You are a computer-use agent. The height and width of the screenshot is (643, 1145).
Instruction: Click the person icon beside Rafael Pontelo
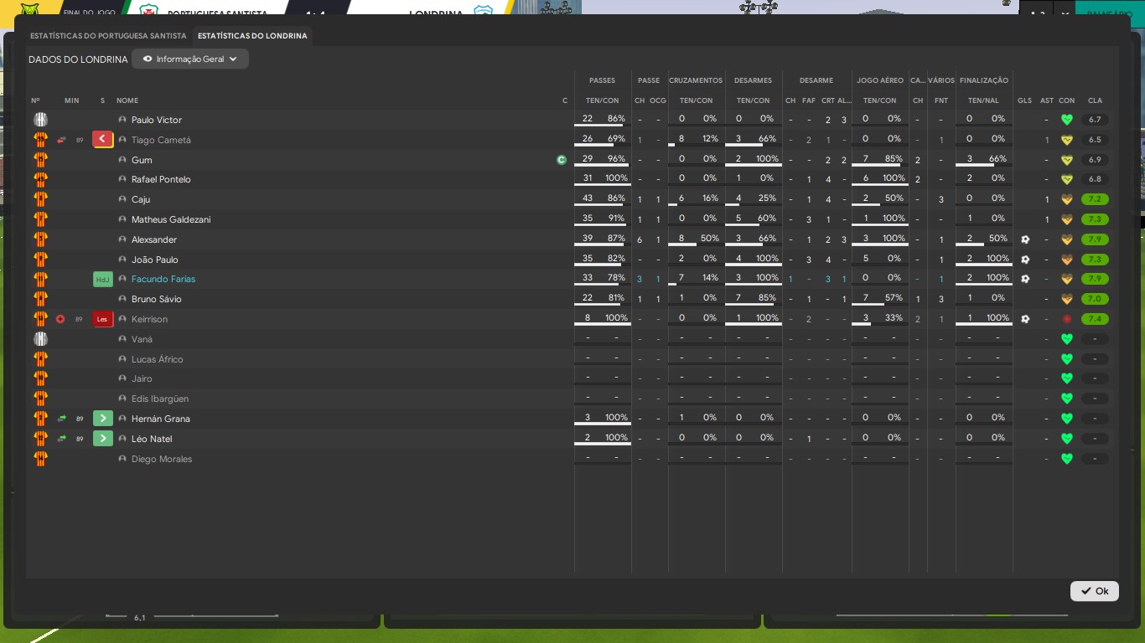click(x=122, y=179)
